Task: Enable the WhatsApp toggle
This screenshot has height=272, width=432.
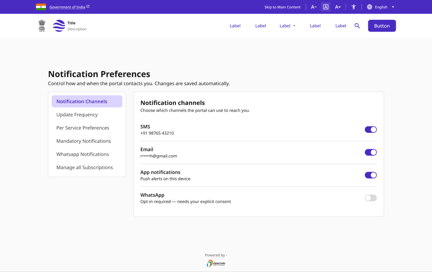Action: (x=370, y=198)
